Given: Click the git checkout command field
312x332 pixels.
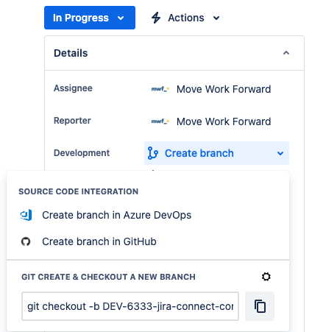Looking at the screenshot, I should point(130,306).
